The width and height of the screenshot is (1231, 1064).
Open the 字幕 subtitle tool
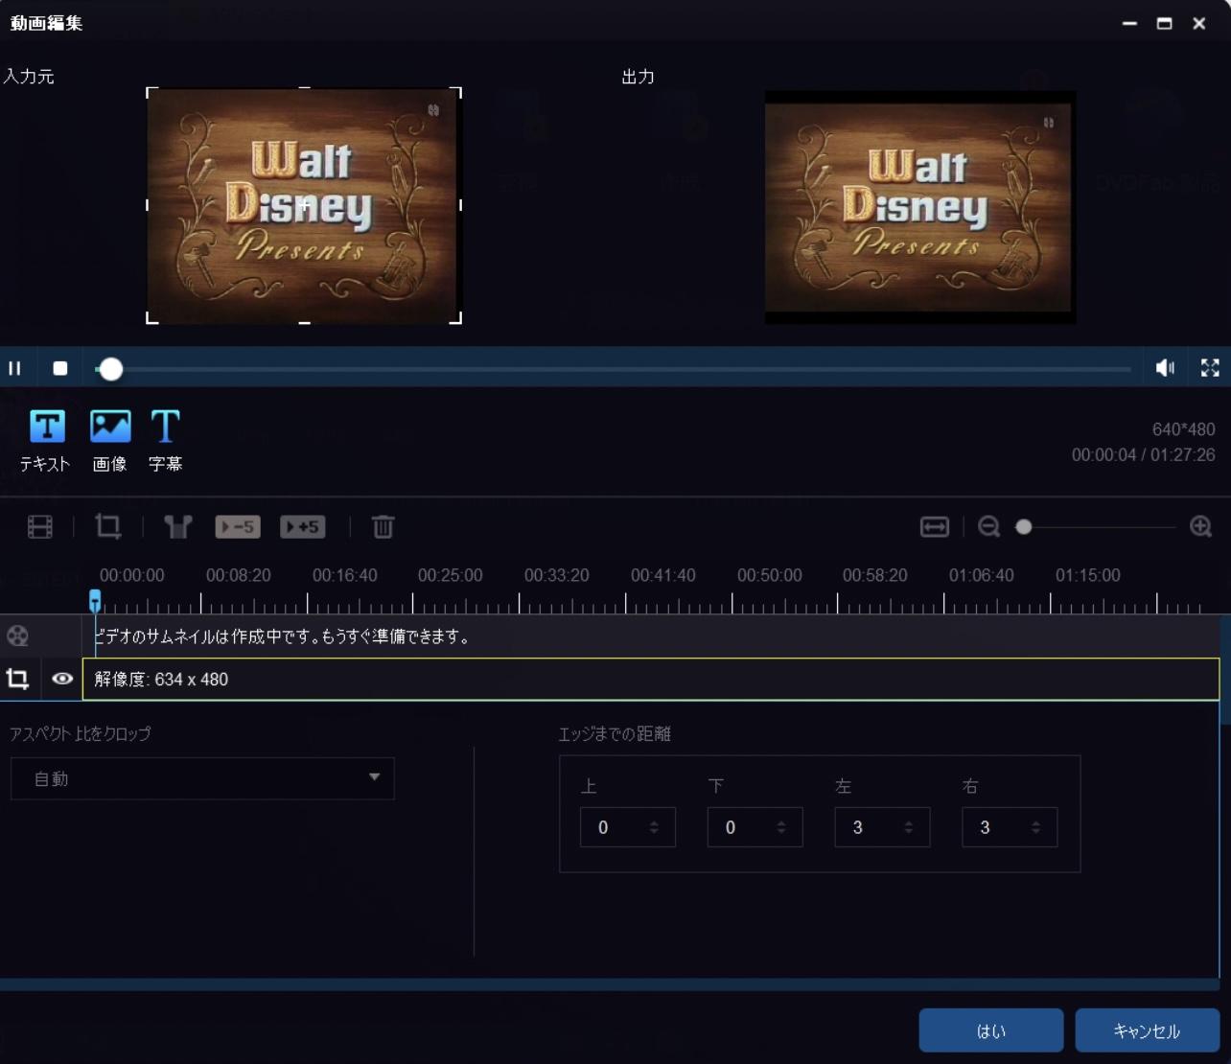click(x=165, y=441)
